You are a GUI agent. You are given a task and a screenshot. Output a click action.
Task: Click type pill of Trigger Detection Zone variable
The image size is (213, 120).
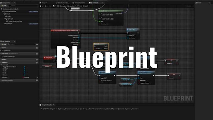click(24, 67)
